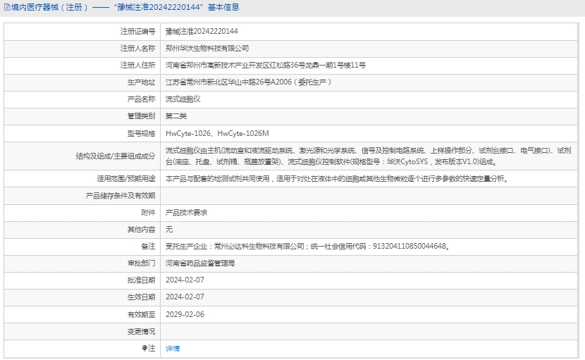This screenshot has height=360, width=585.
Task: Click the 备注 remark about 常州必达科生物科技有限公司
Action: 307,247
